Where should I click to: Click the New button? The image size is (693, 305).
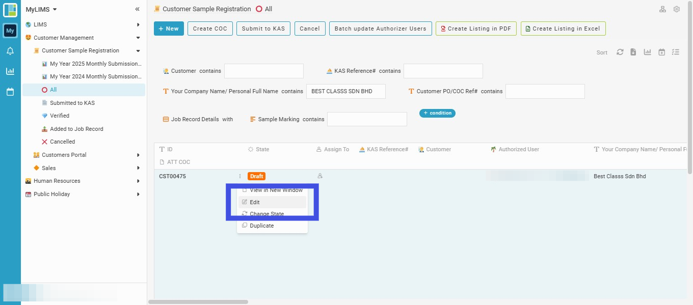coord(169,29)
